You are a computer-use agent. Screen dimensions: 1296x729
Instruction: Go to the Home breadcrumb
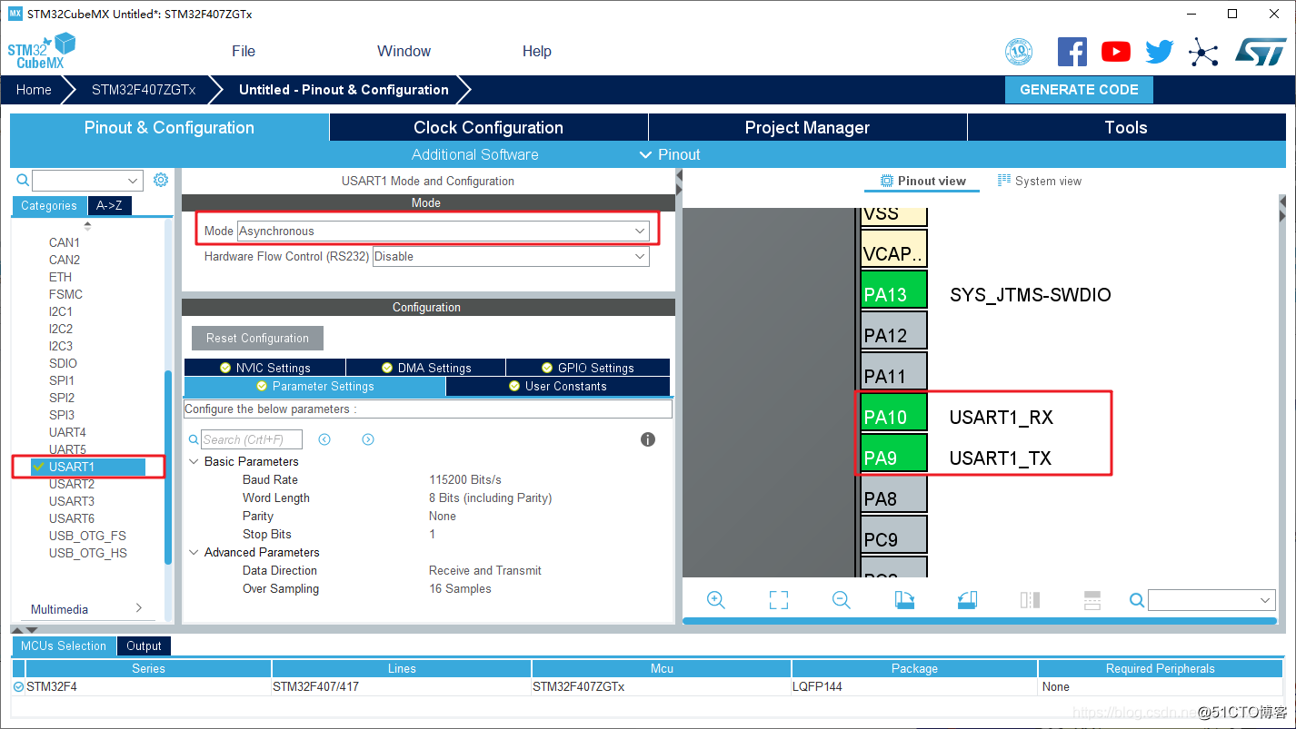tap(34, 90)
